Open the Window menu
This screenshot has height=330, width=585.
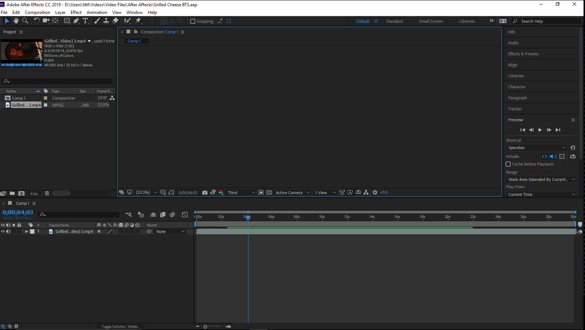click(135, 12)
